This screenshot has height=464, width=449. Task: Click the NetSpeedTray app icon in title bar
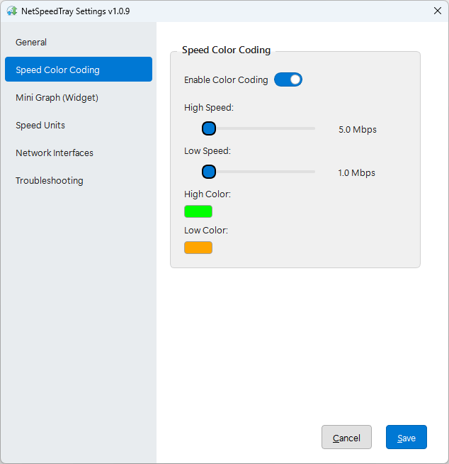(x=12, y=11)
